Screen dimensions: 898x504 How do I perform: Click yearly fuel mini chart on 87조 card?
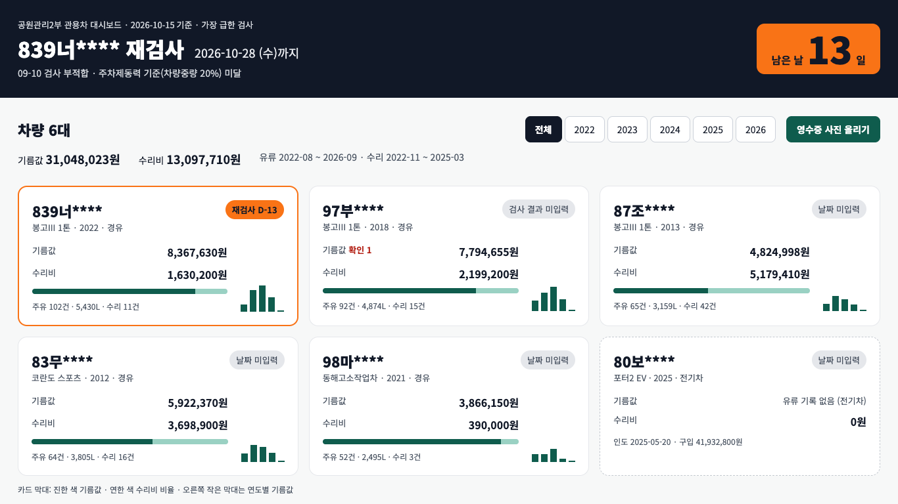click(845, 303)
